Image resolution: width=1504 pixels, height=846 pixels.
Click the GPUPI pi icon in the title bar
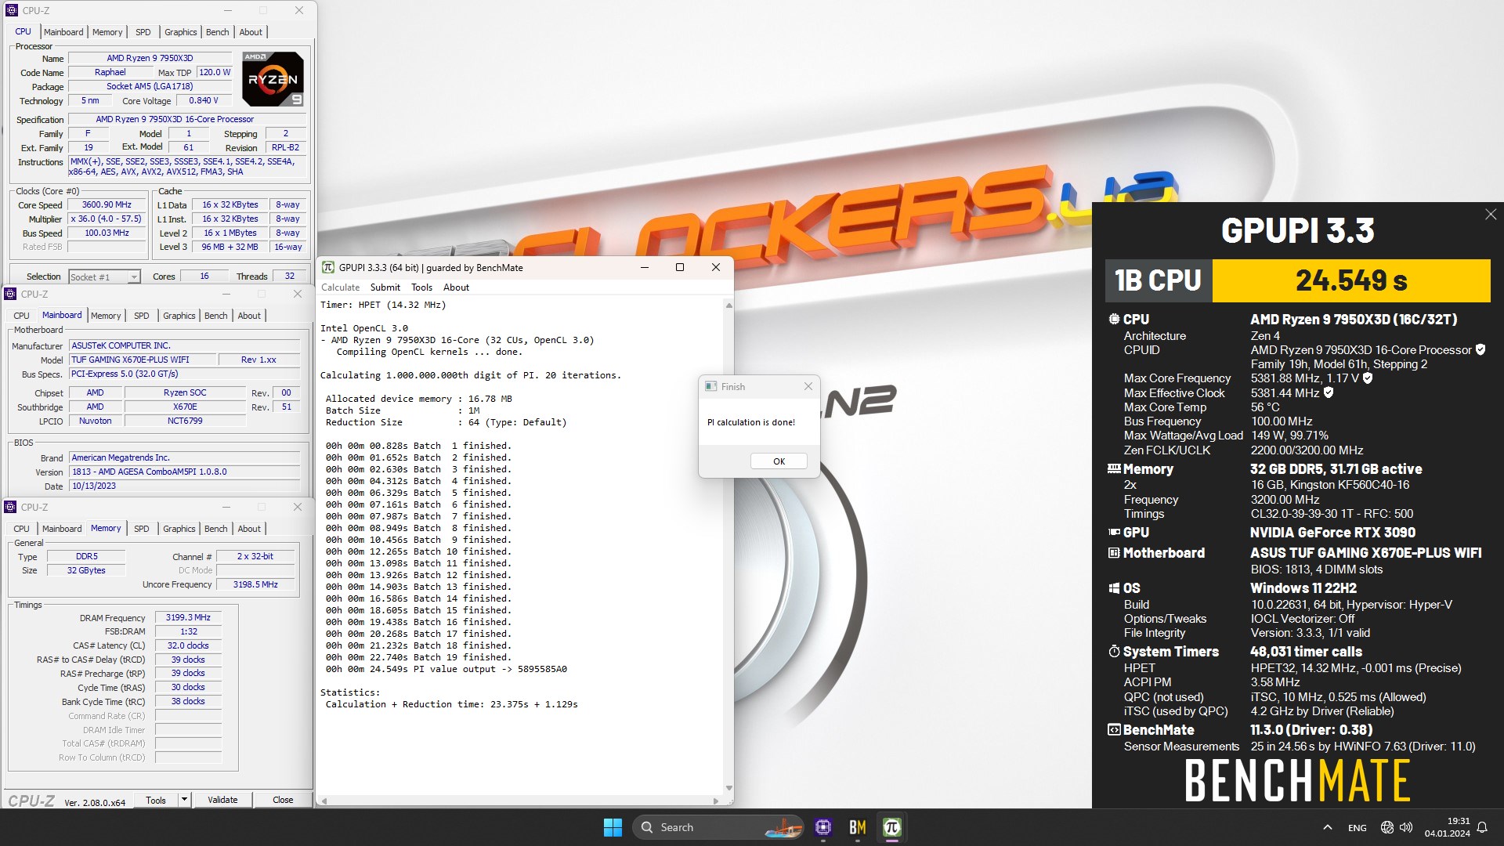pos(328,267)
